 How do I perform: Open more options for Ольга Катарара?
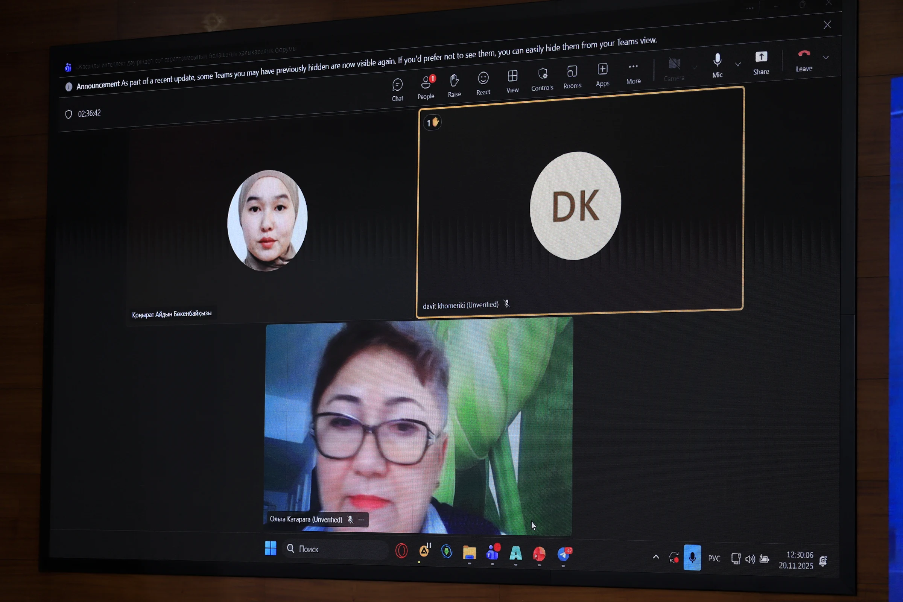click(x=361, y=520)
